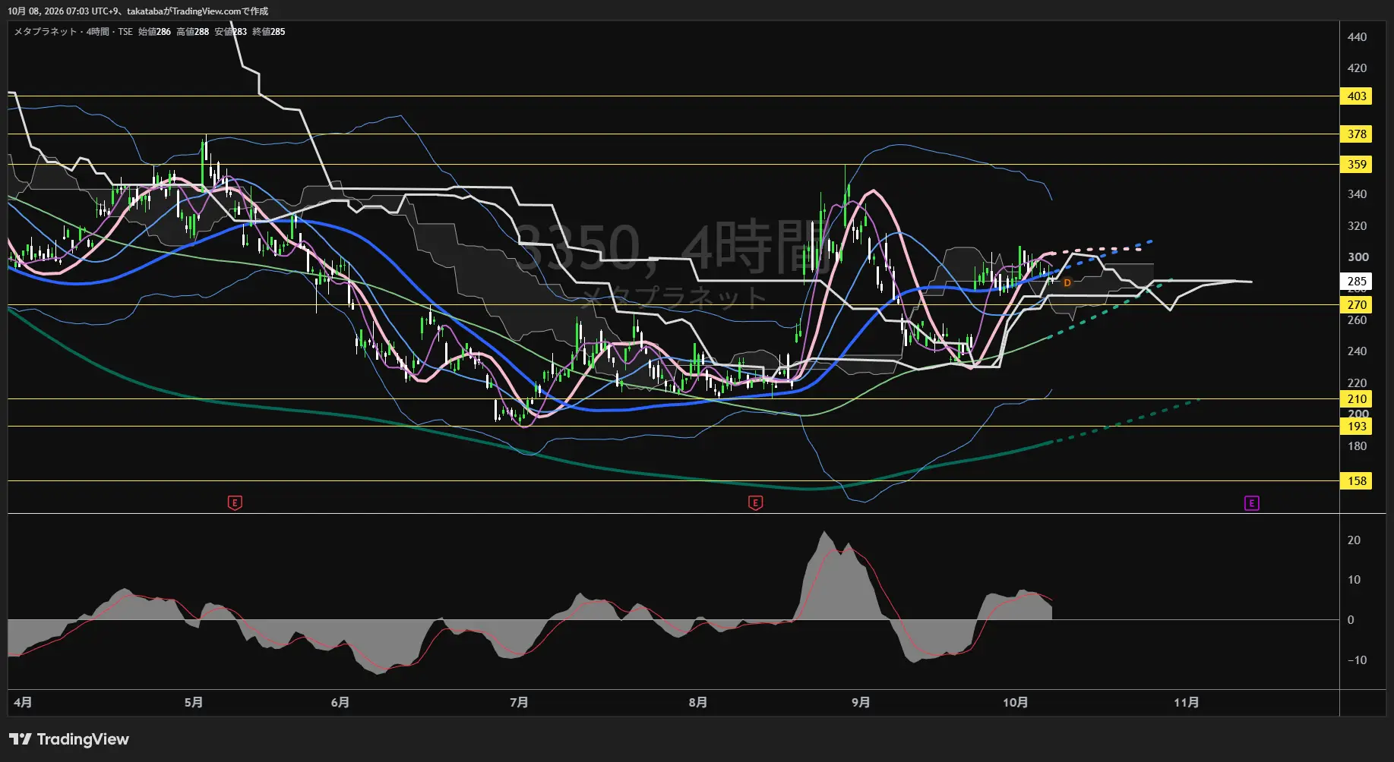Click the purple E upcoming earnings marker
This screenshot has width=1394, height=762.
[x=1252, y=502]
